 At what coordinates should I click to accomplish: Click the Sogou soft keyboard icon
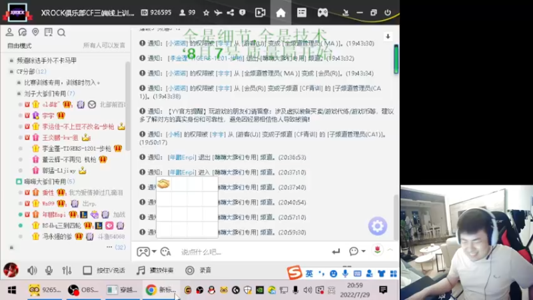coord(357,273)
